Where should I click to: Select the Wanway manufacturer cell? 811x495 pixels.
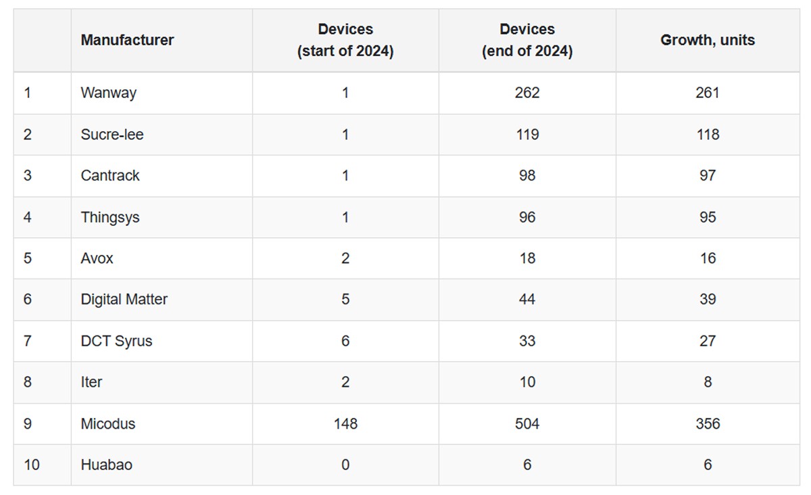(x=108, y=93)
